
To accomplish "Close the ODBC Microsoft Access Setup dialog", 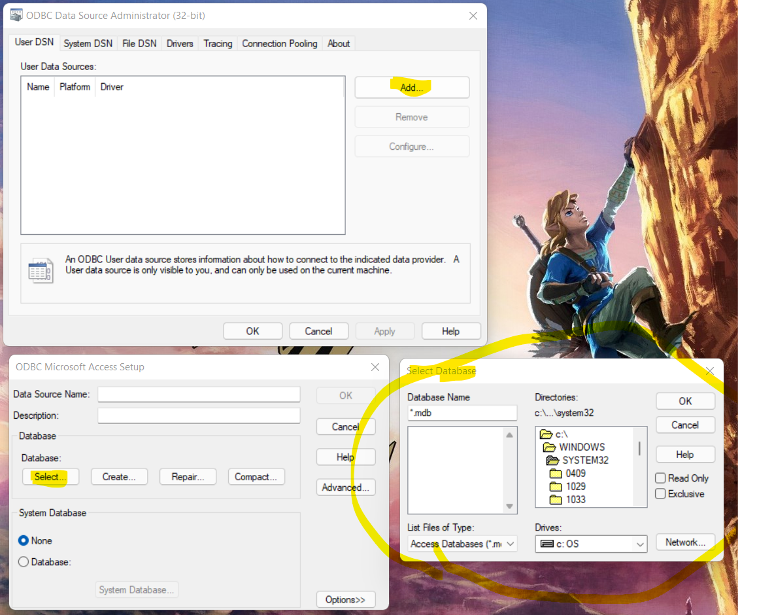I will (375, 367).
